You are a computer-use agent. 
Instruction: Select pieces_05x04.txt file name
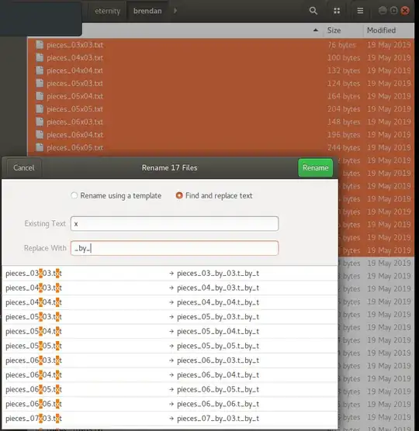click(x=74, y=96)
